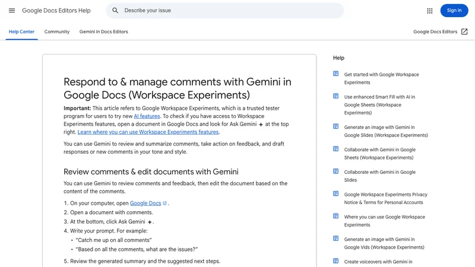This screenshot has height=267, width=475.
Task: Click the article heading Respond to & manage comments
Action: 177,88
